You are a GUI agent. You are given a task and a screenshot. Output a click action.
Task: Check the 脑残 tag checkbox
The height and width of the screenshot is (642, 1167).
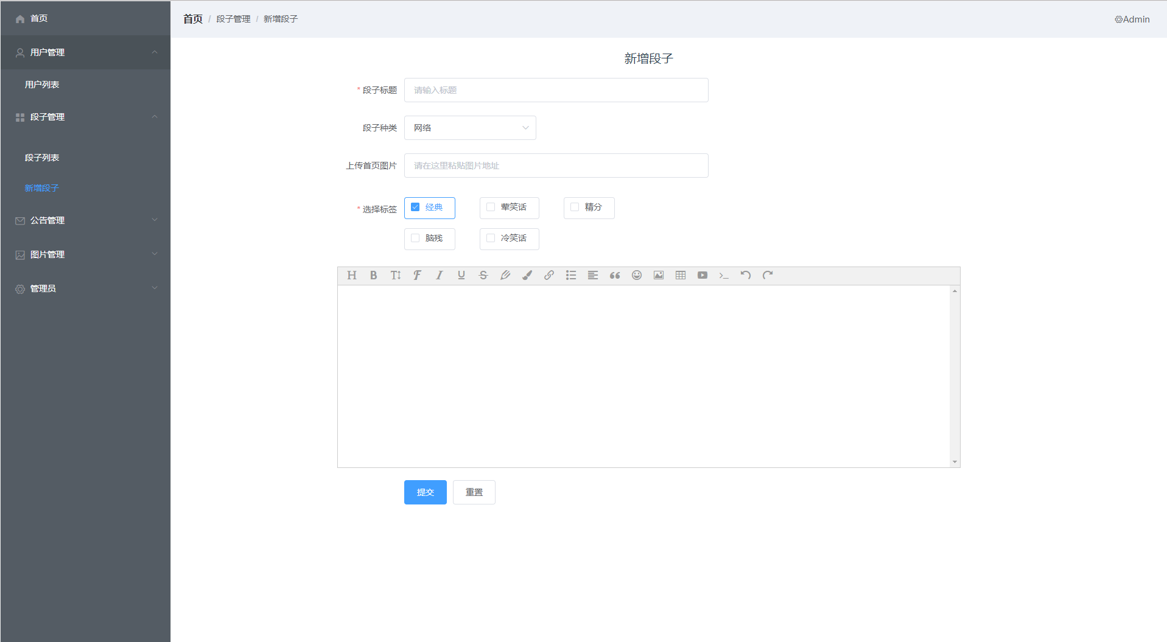point(415,238)
